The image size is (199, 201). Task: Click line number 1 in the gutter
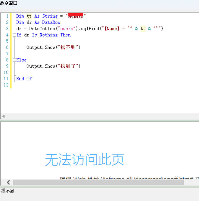coord(7,16)
